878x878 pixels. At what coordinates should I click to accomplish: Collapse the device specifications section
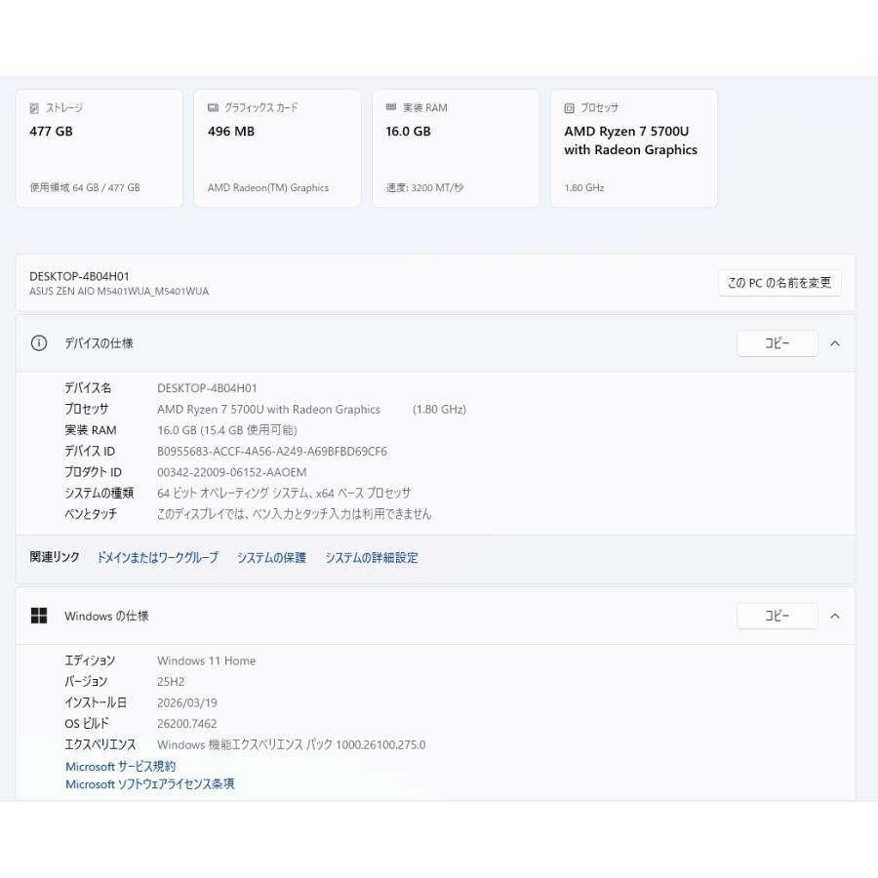click(x=835, y=343)
